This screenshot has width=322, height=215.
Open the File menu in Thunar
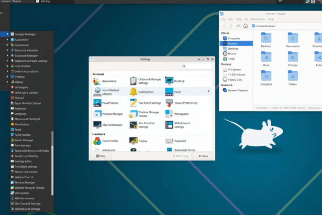[223, 19]
